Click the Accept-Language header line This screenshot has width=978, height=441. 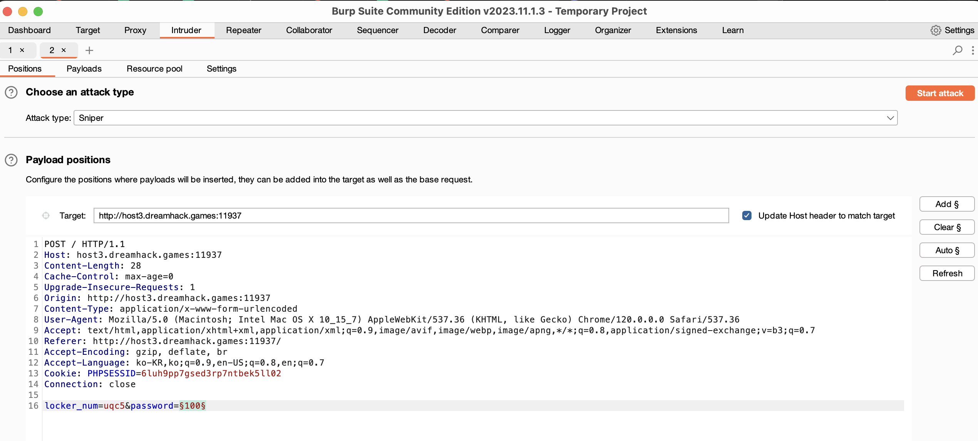point(184,362)
